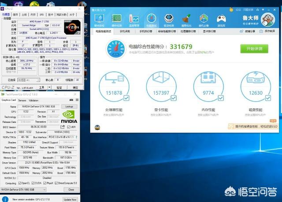The width and height of the screenshot is (282, 202).
Task: Toggle the DirectCompute 5.0 checkbox
Action: click(56, 183)
